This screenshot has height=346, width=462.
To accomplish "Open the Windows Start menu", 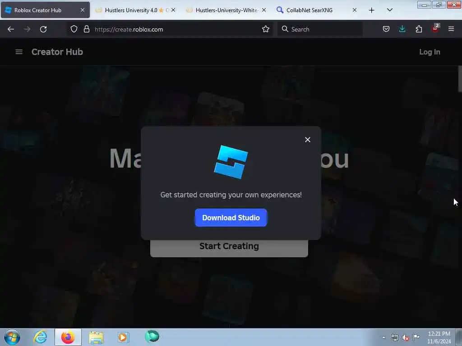I will [12, 337].
